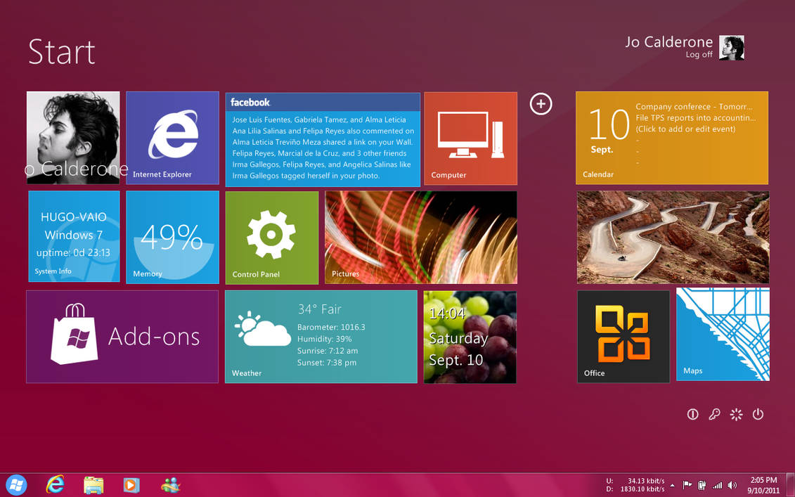Open the Facebook news feed tile
Viewport: 795px width, 497px height.
click(323, 137)
